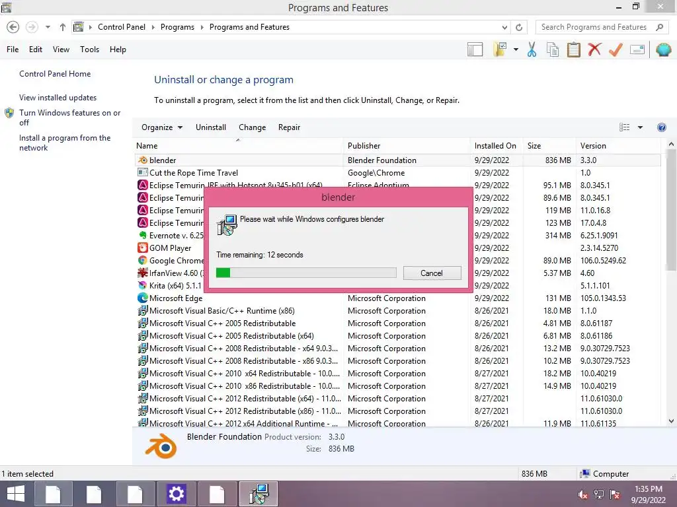Click the folder options toolbar icon

500,50
